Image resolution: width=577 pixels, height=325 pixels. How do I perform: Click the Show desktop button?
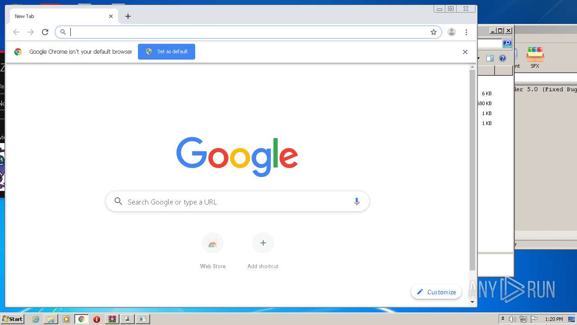pos(572,319)
